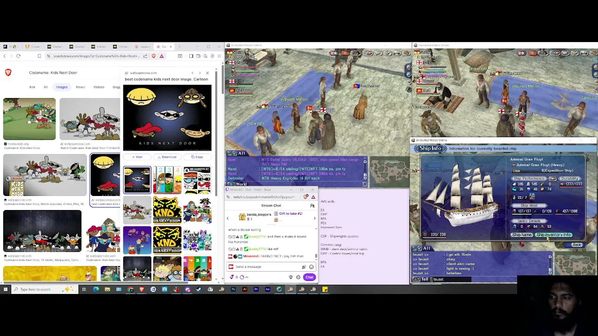
Task: Open themoviedb.org Kids Next Door thumbnail
Action: pos(29,119)
